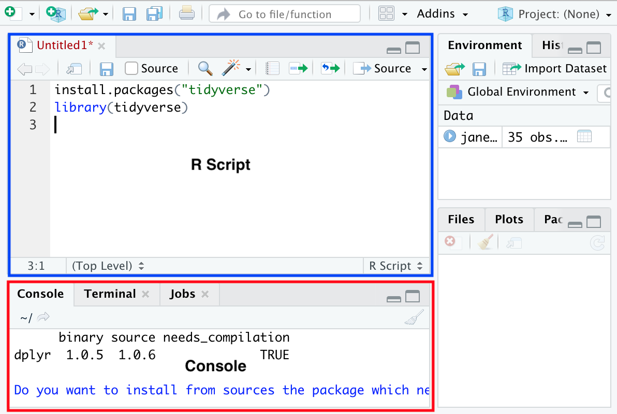The height and width of the screenshot is (414, 617).
Task: View the jane... data table grid icon
Action: coord(584,136)
